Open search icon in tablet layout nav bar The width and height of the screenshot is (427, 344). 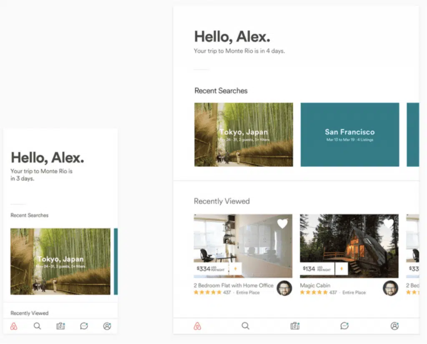[245, 326]
